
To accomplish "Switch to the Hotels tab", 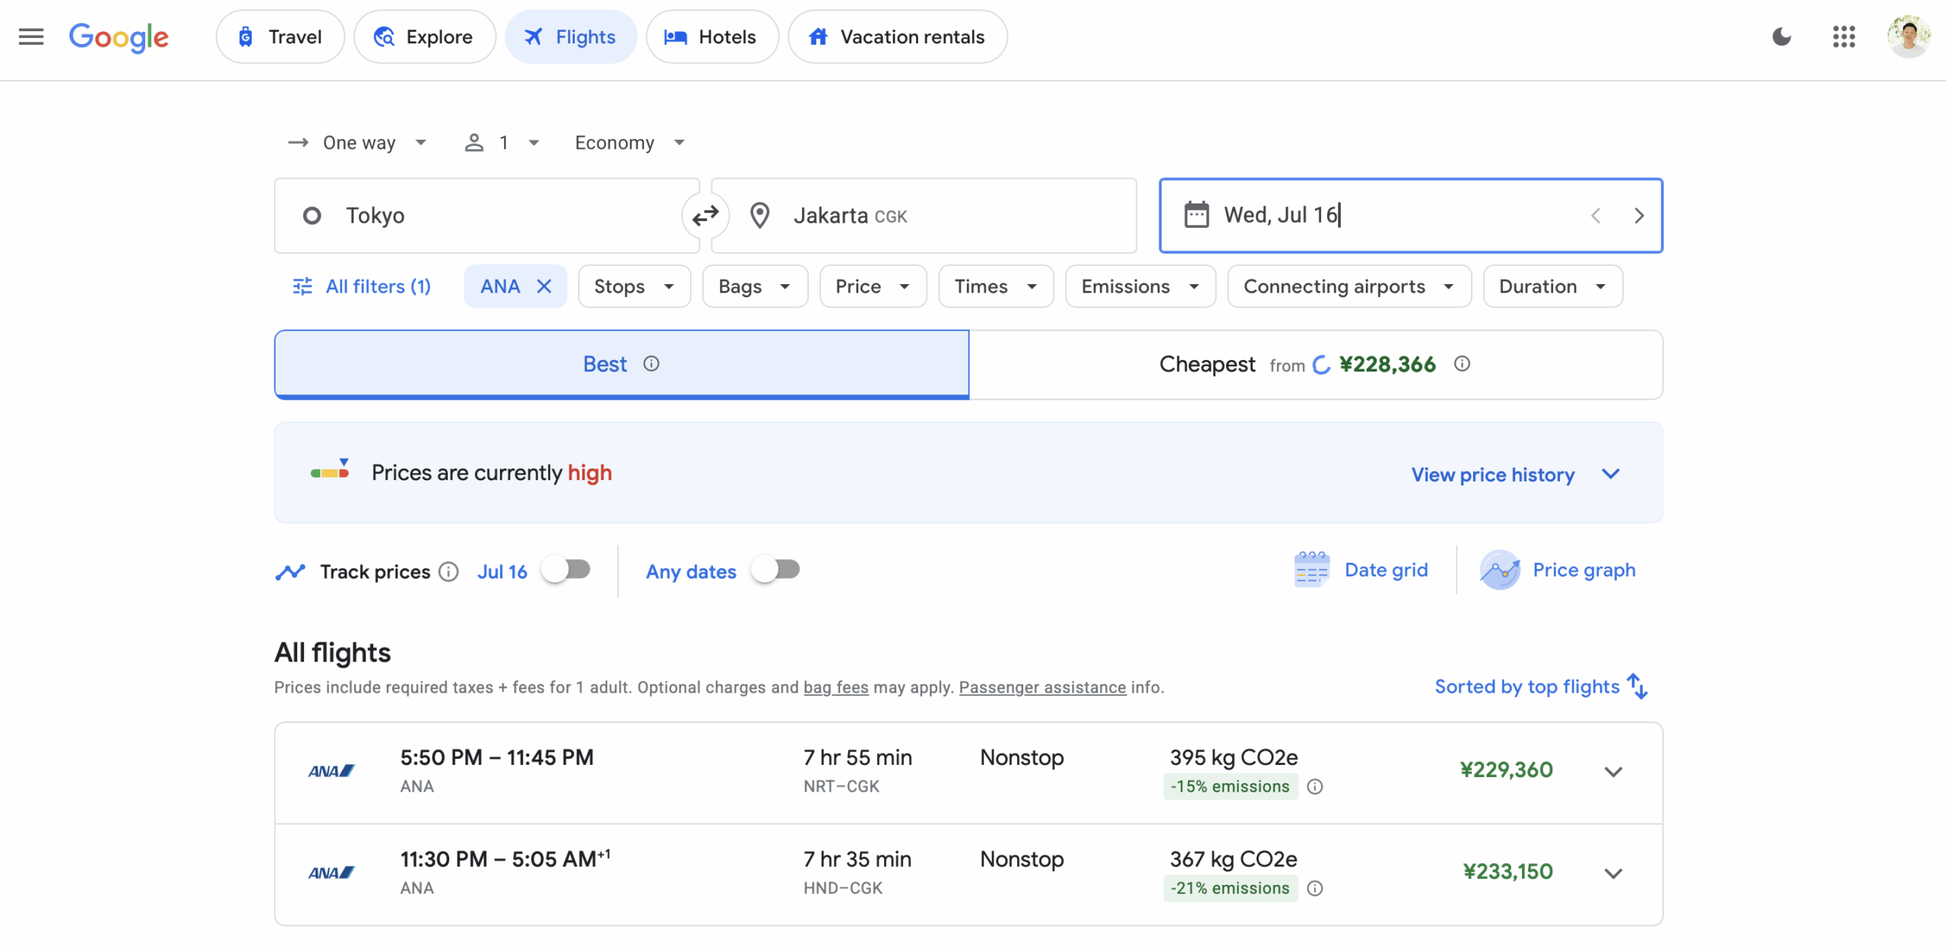I will coord(712,36).
